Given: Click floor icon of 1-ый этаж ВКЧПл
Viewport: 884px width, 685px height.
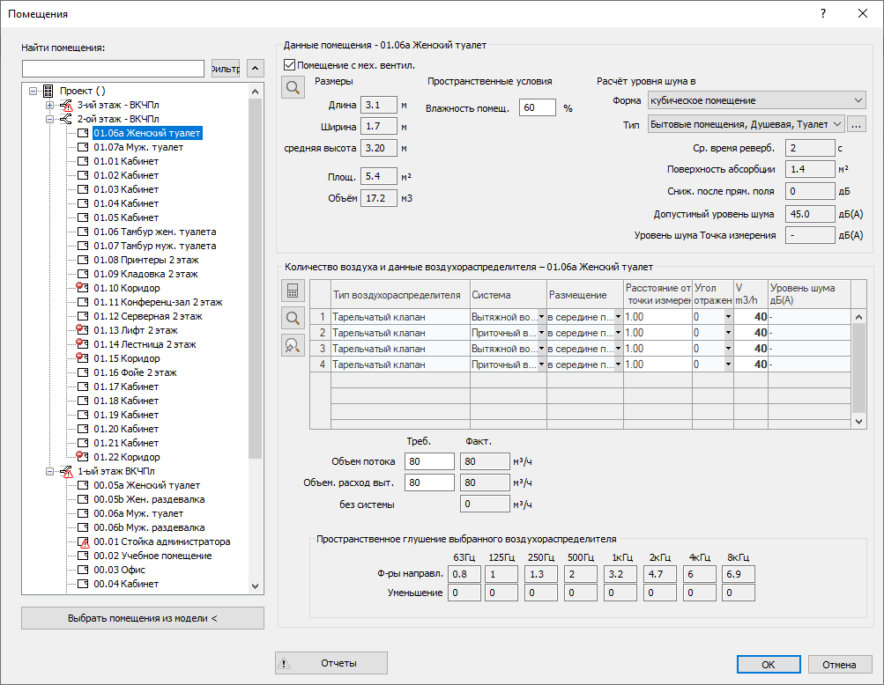Looking at the screenshot, I should tap(66, 472).
